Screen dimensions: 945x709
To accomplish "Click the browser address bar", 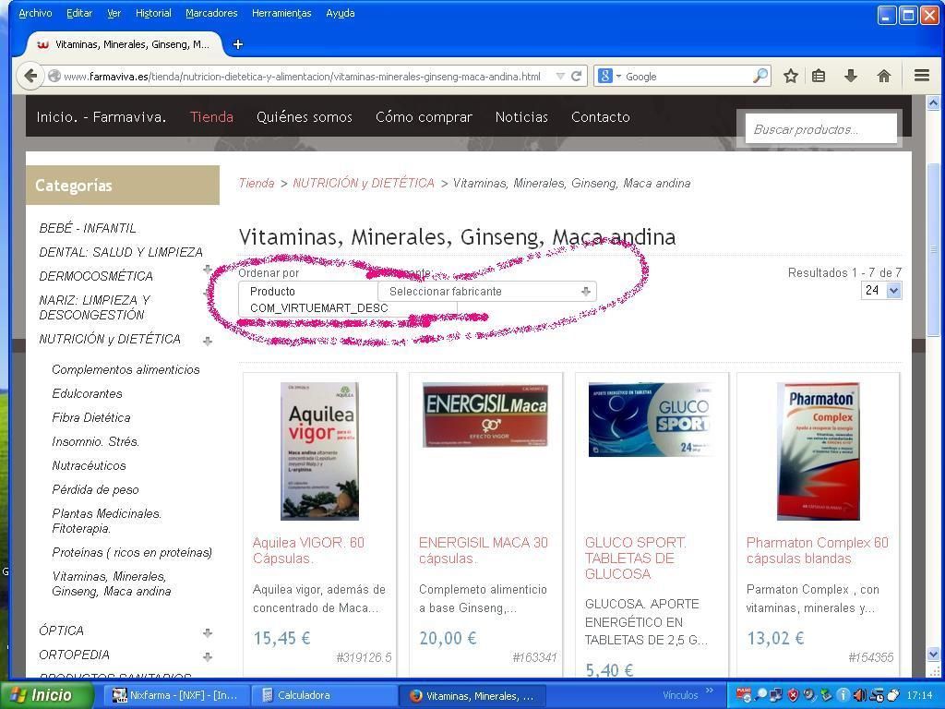I will point(302,77).
